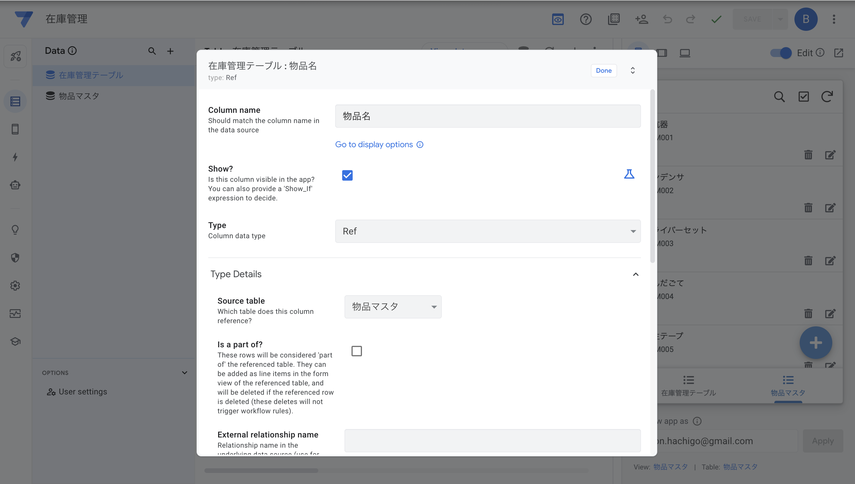The width and height of the screenshot is (855, 484).
Task: Collapse the Type Details section
Action: coord(635,274)
